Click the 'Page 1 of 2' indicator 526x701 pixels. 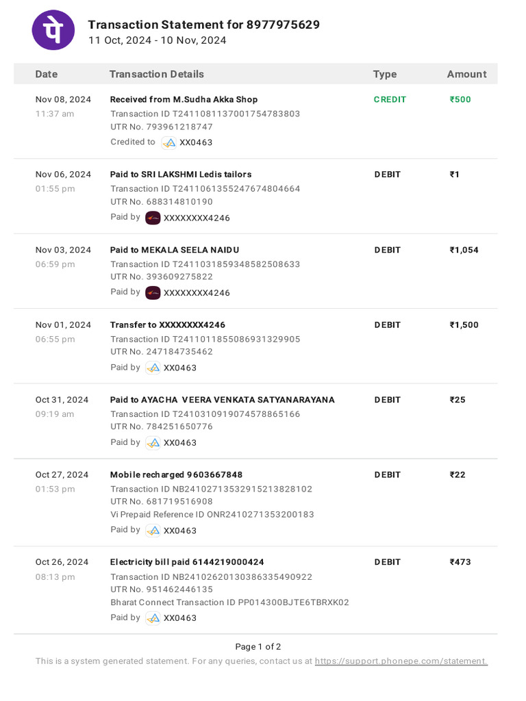coord(258,647)
